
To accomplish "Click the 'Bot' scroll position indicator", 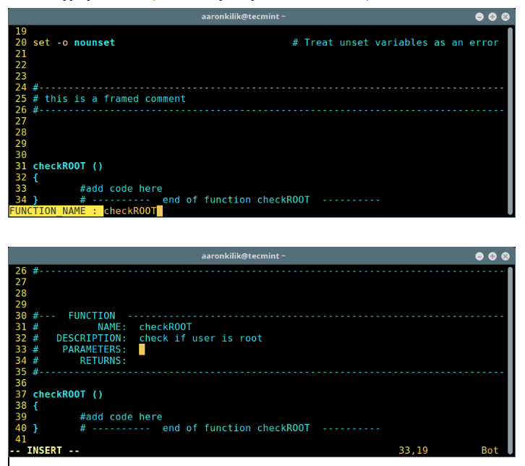I will 490,450.
